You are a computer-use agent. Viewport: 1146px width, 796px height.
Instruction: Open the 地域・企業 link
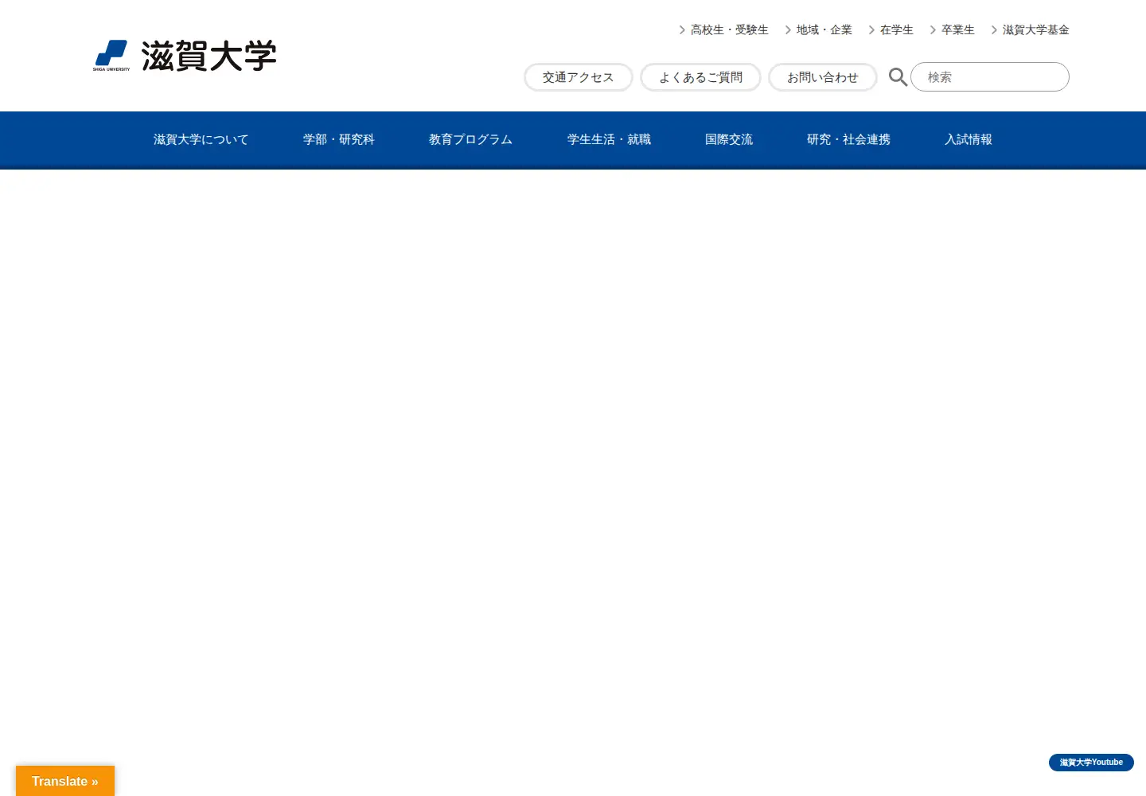coord(818,29)
